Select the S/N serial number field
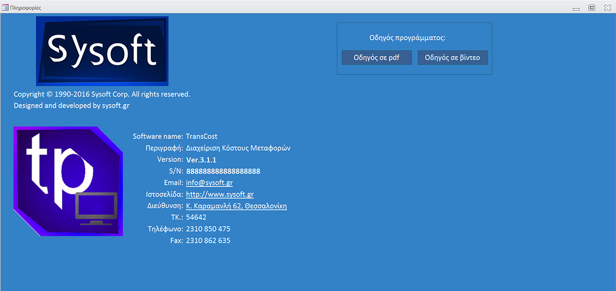616x291 pixels. (223, 171)
